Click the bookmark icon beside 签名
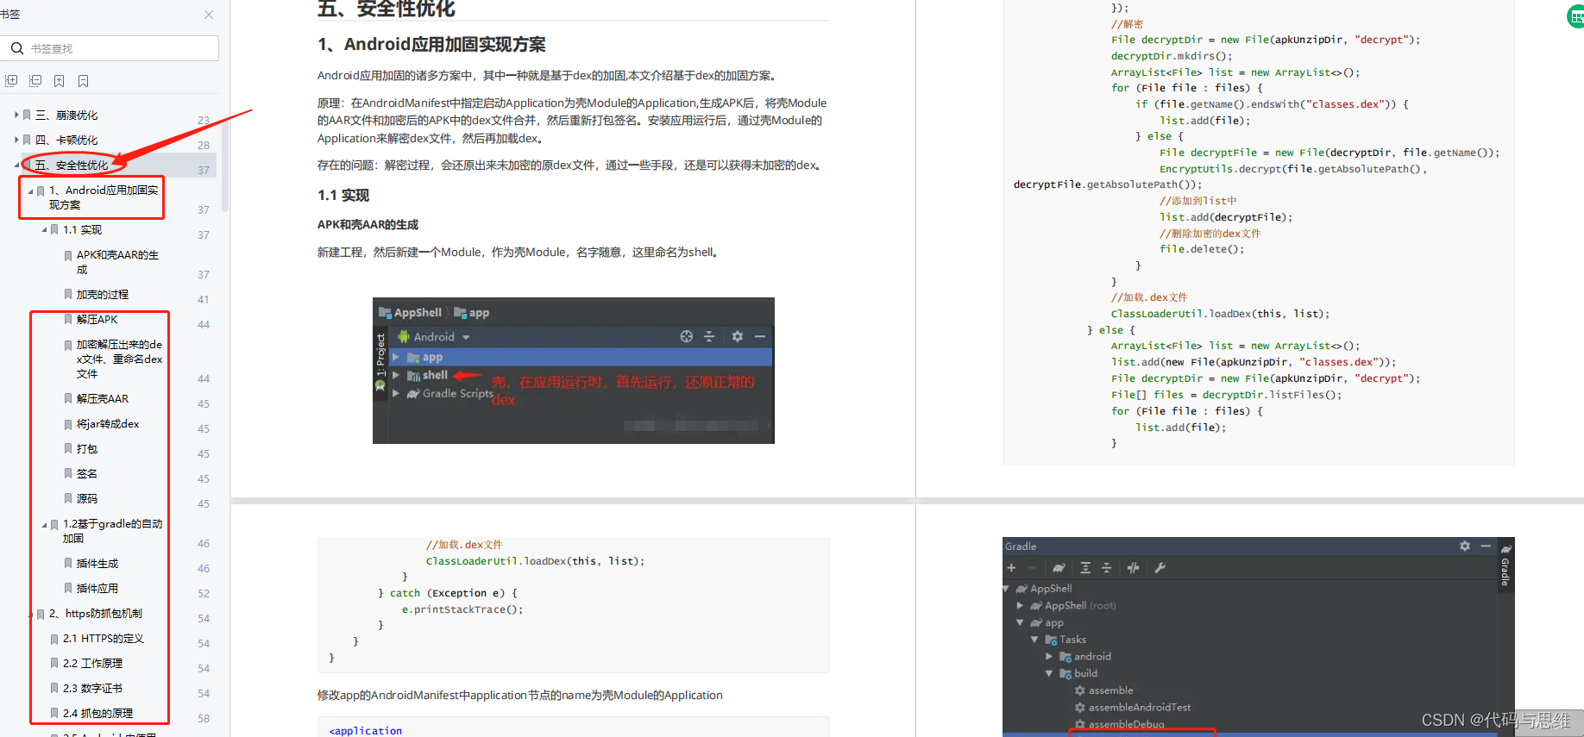Screen dimensions: 1584x737 click(68, 473)
